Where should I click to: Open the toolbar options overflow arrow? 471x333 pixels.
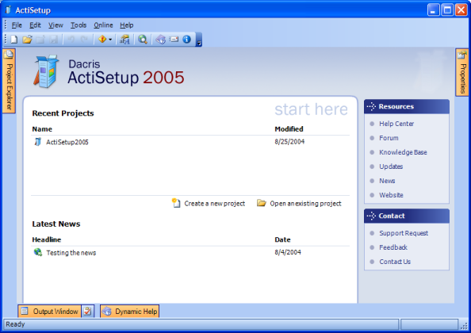pos(199,40)
